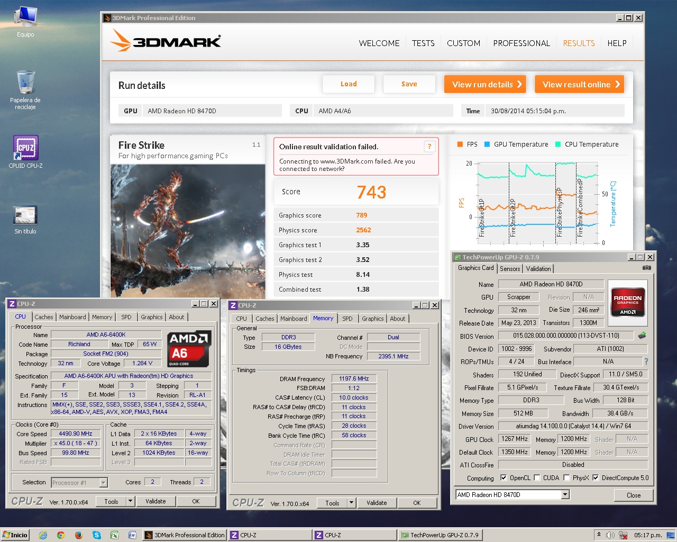677x542 pixels.
Task: Click the help question mark in validation failed box
Action: click(x=429, y=147)
